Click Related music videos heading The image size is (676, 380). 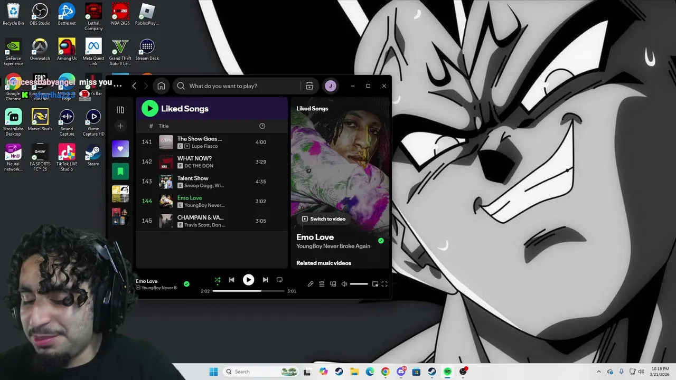click(324, 263)
